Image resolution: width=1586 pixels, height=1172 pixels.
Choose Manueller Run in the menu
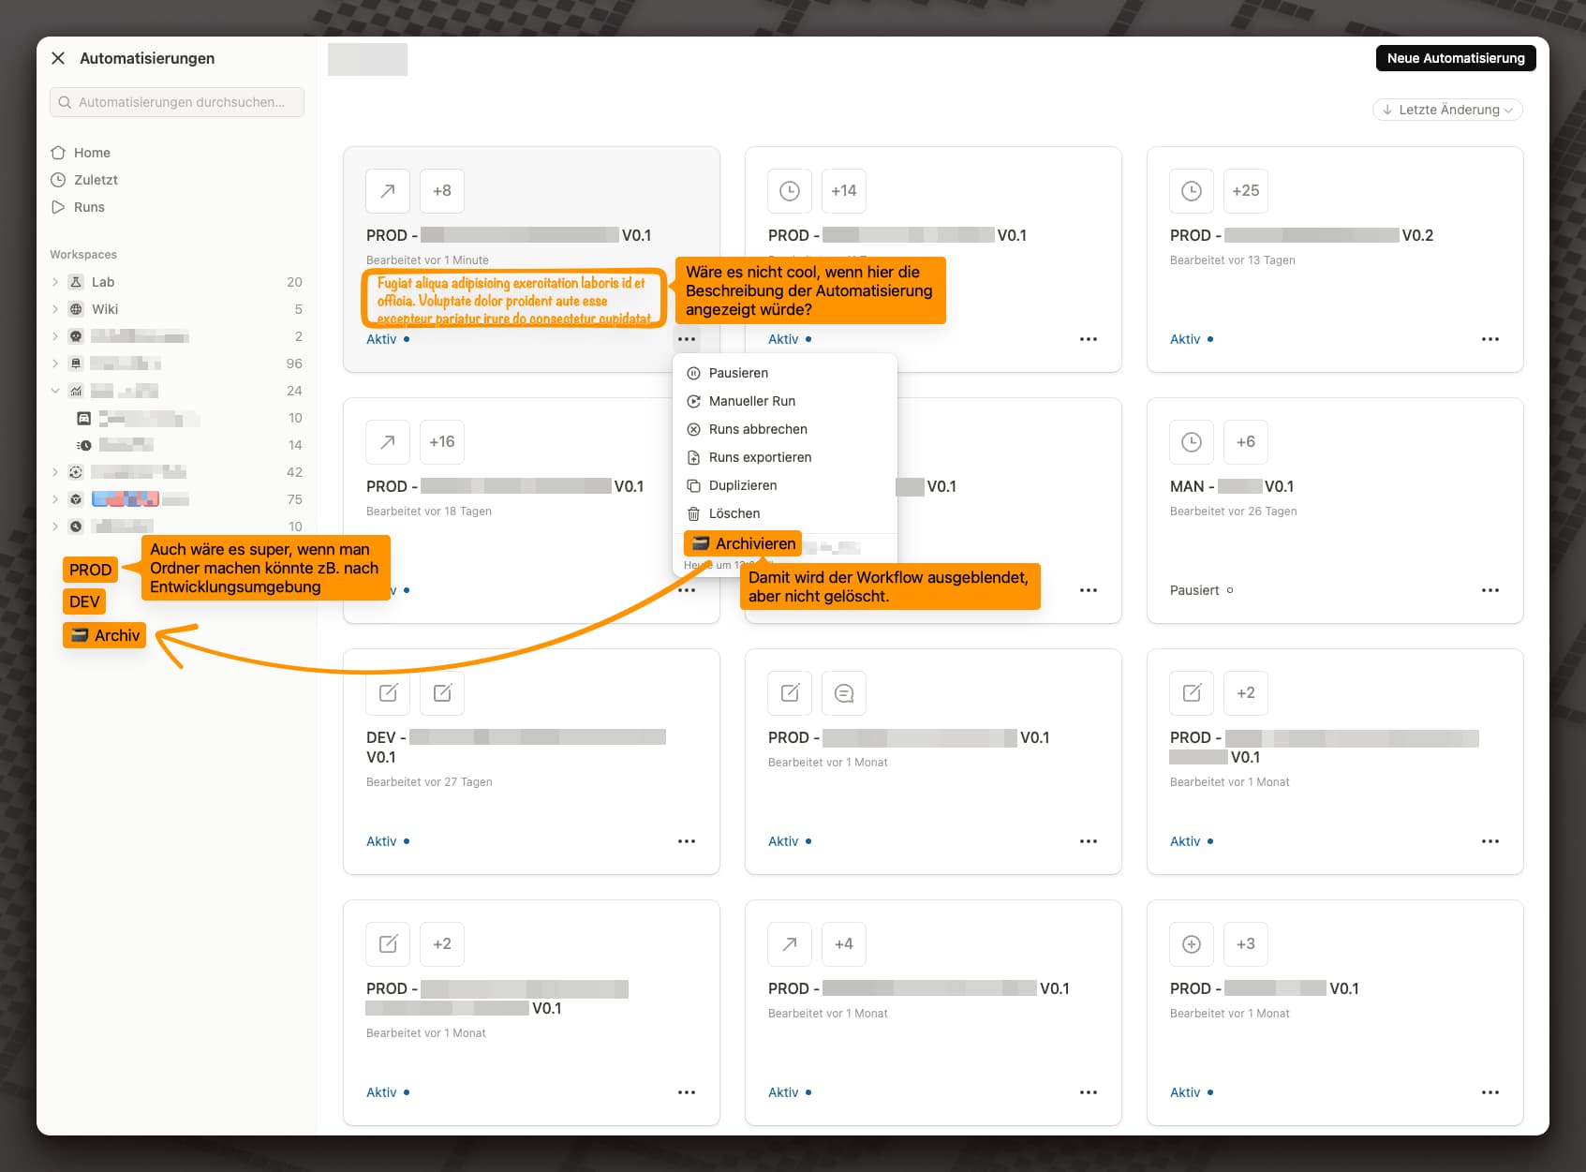[x=751, y=401]
